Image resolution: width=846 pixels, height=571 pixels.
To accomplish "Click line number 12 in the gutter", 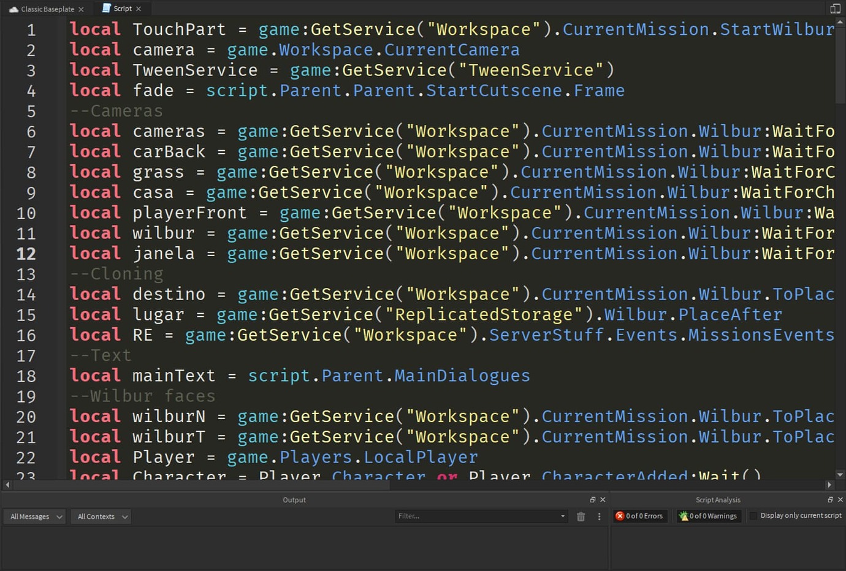I will coord(26,253).
